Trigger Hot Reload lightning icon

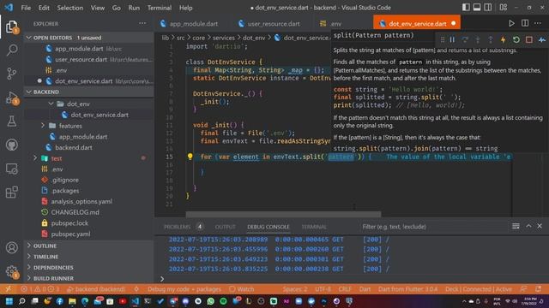click(x=504, y=40)
